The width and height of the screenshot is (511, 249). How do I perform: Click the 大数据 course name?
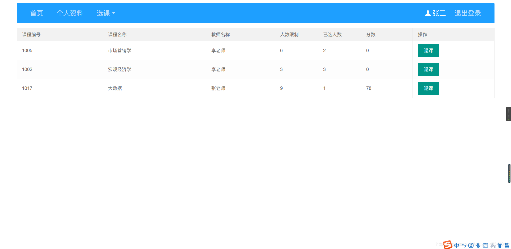[x=115, y=88]
